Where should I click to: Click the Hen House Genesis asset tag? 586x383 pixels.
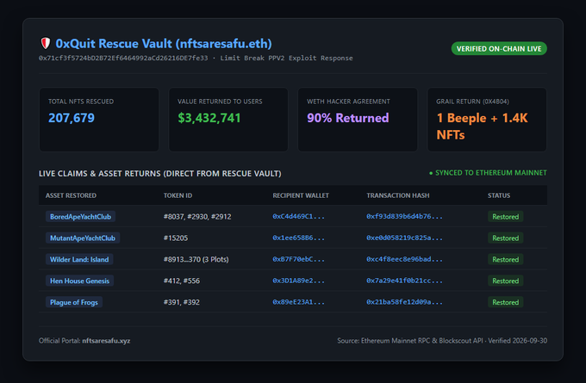tap(79, 281)
